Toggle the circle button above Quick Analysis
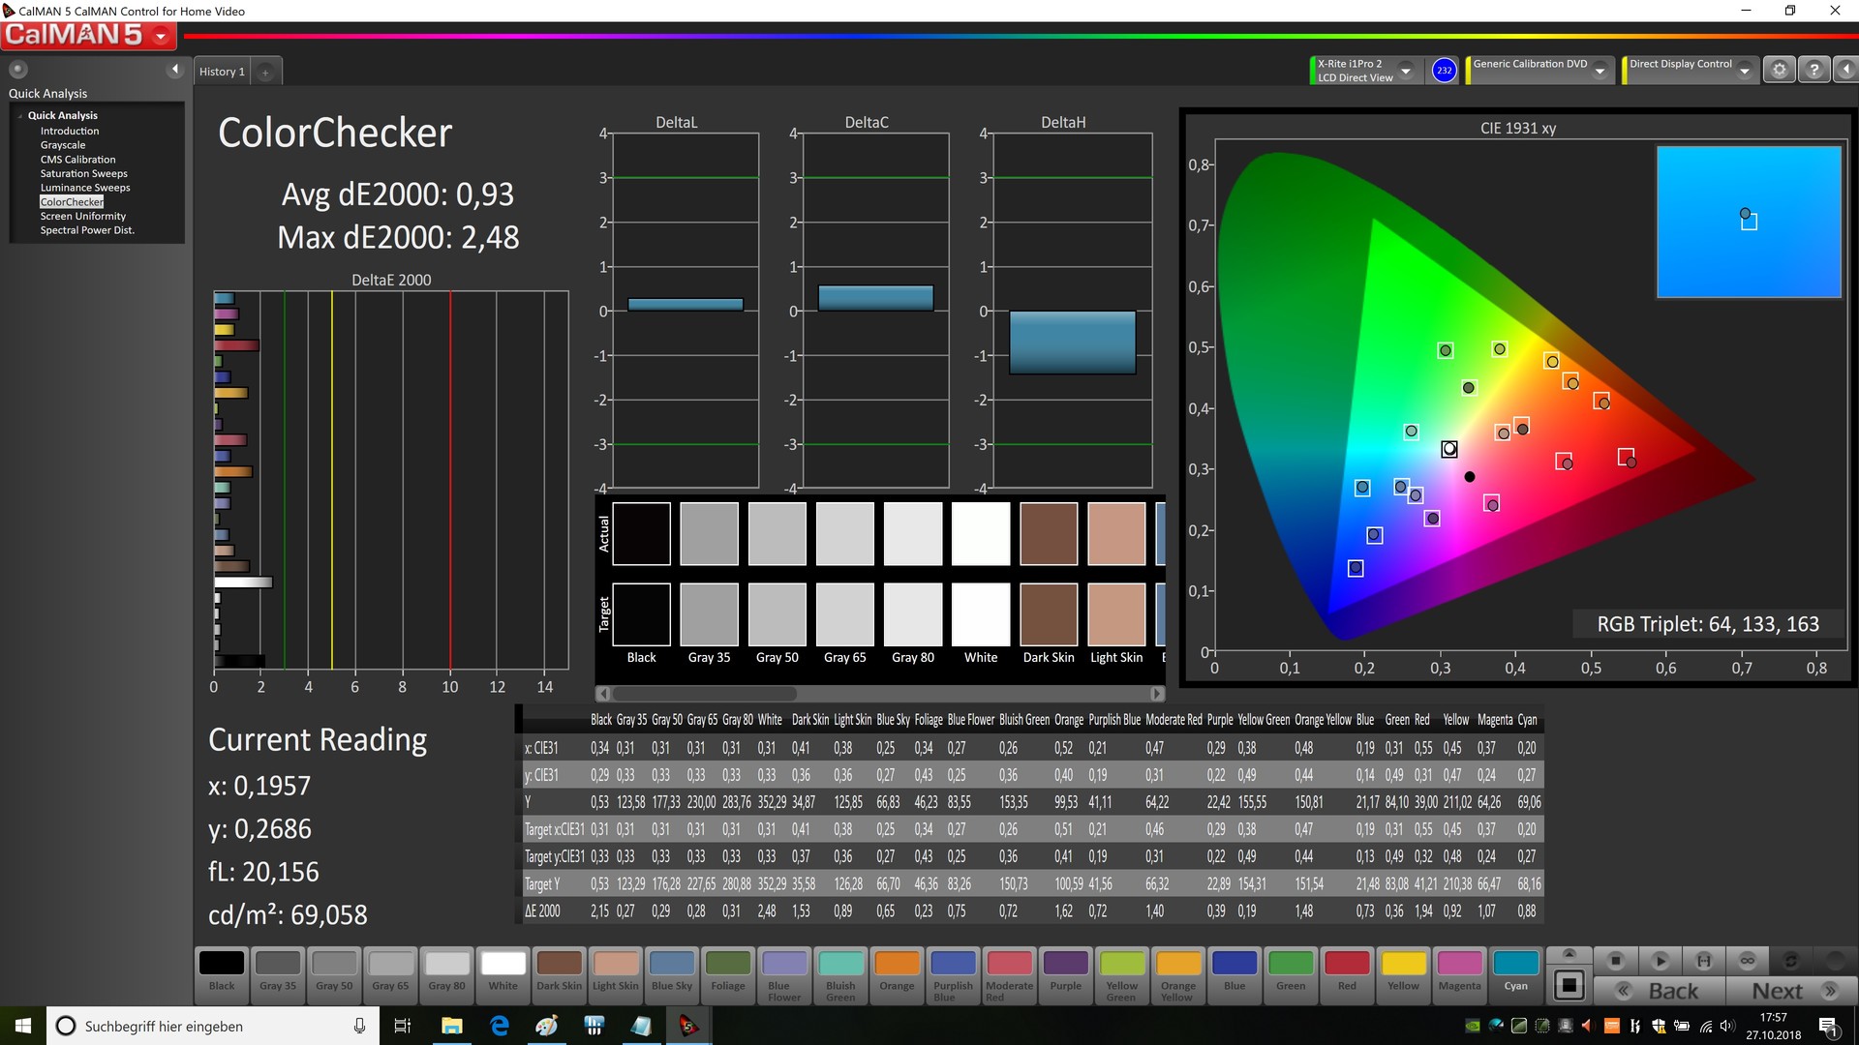Viewport: 1859px width, 1045px height. point(18,70)
